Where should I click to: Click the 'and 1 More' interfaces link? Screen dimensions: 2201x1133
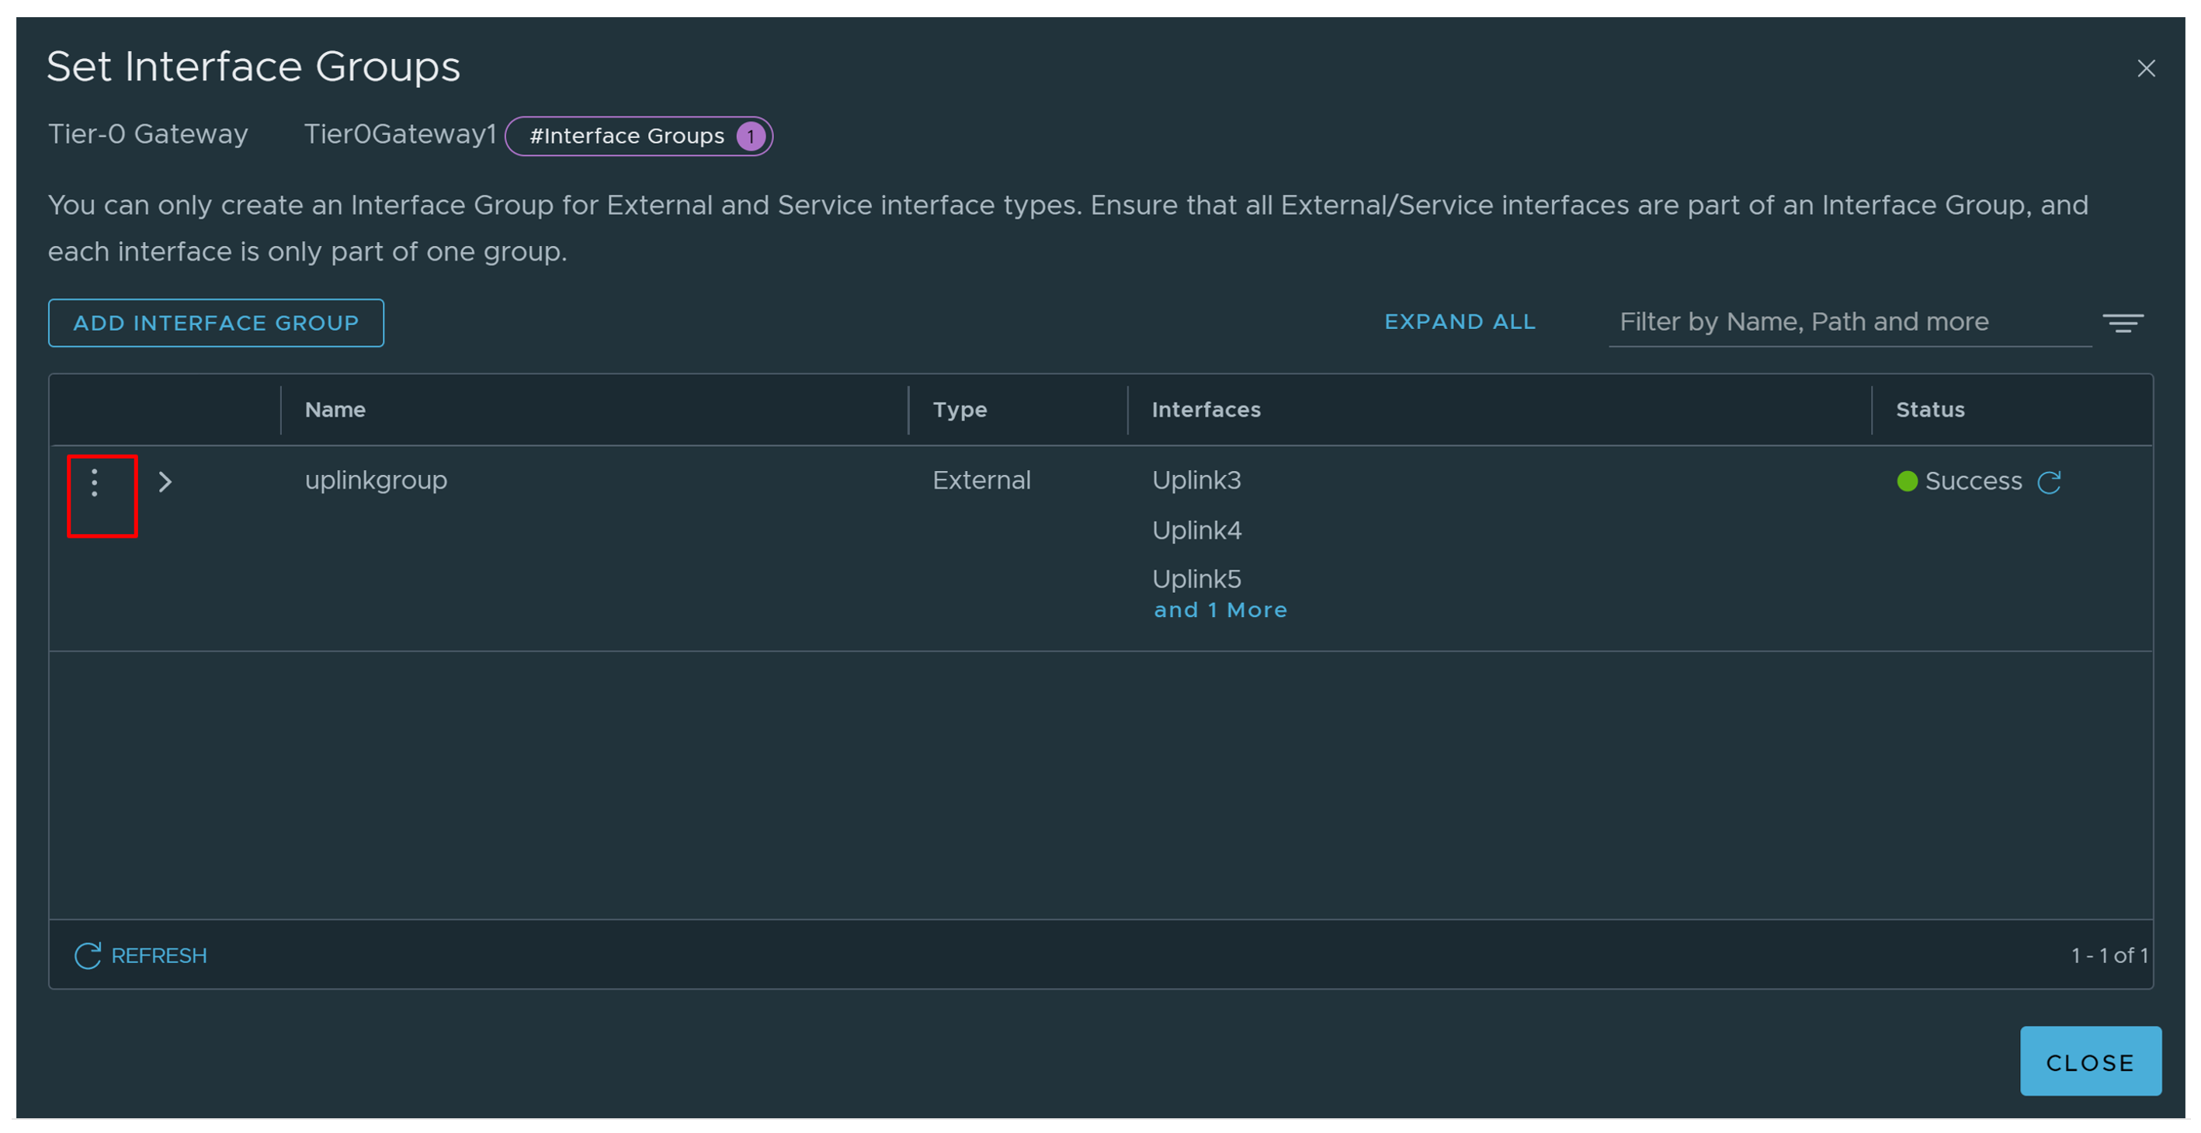1219,610
